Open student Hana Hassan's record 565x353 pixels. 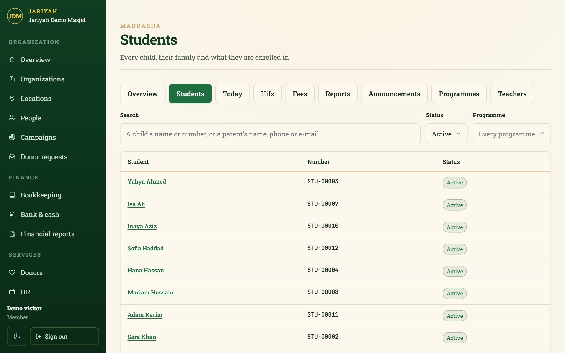pyautogui.click(x=145, y=270)
